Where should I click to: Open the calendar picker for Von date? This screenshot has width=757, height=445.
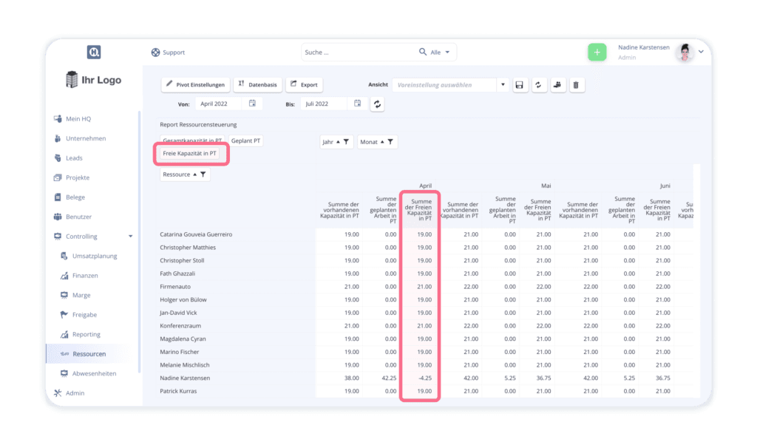click(252, 104)
